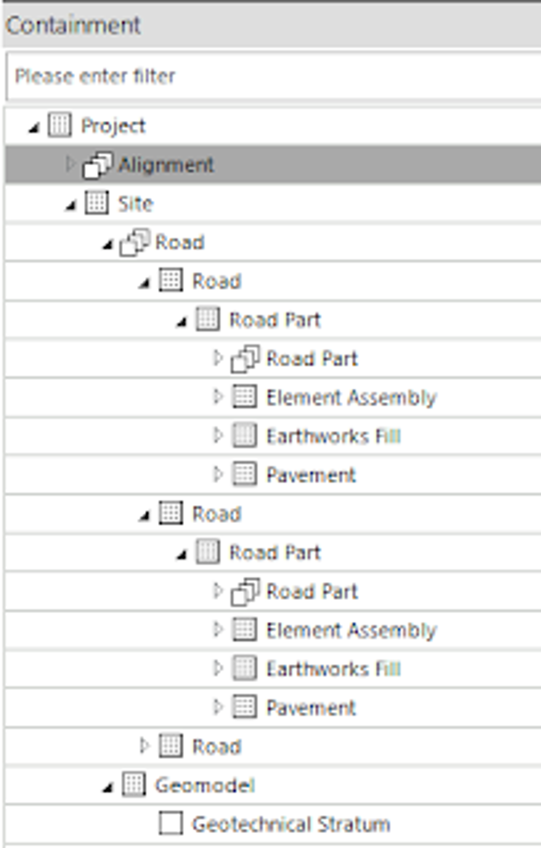Click the Site node icon

[96, 203]
